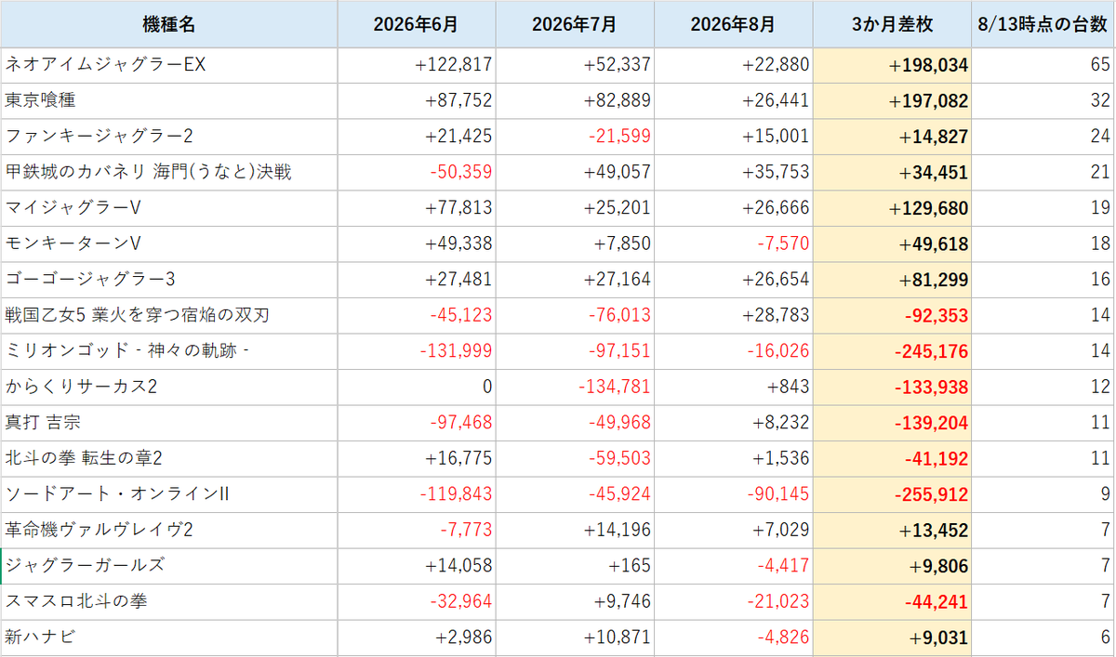
Task: Click the unit count 19 cell
Action: (1043, 208)
